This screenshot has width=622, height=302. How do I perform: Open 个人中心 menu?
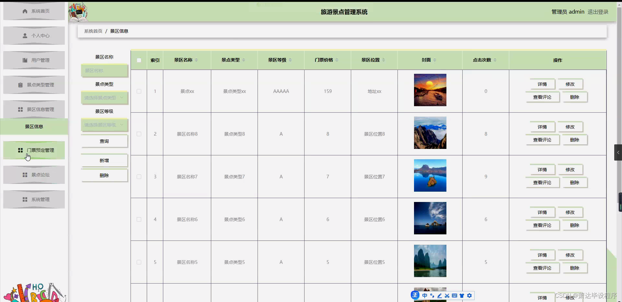(x=34, y=36)
